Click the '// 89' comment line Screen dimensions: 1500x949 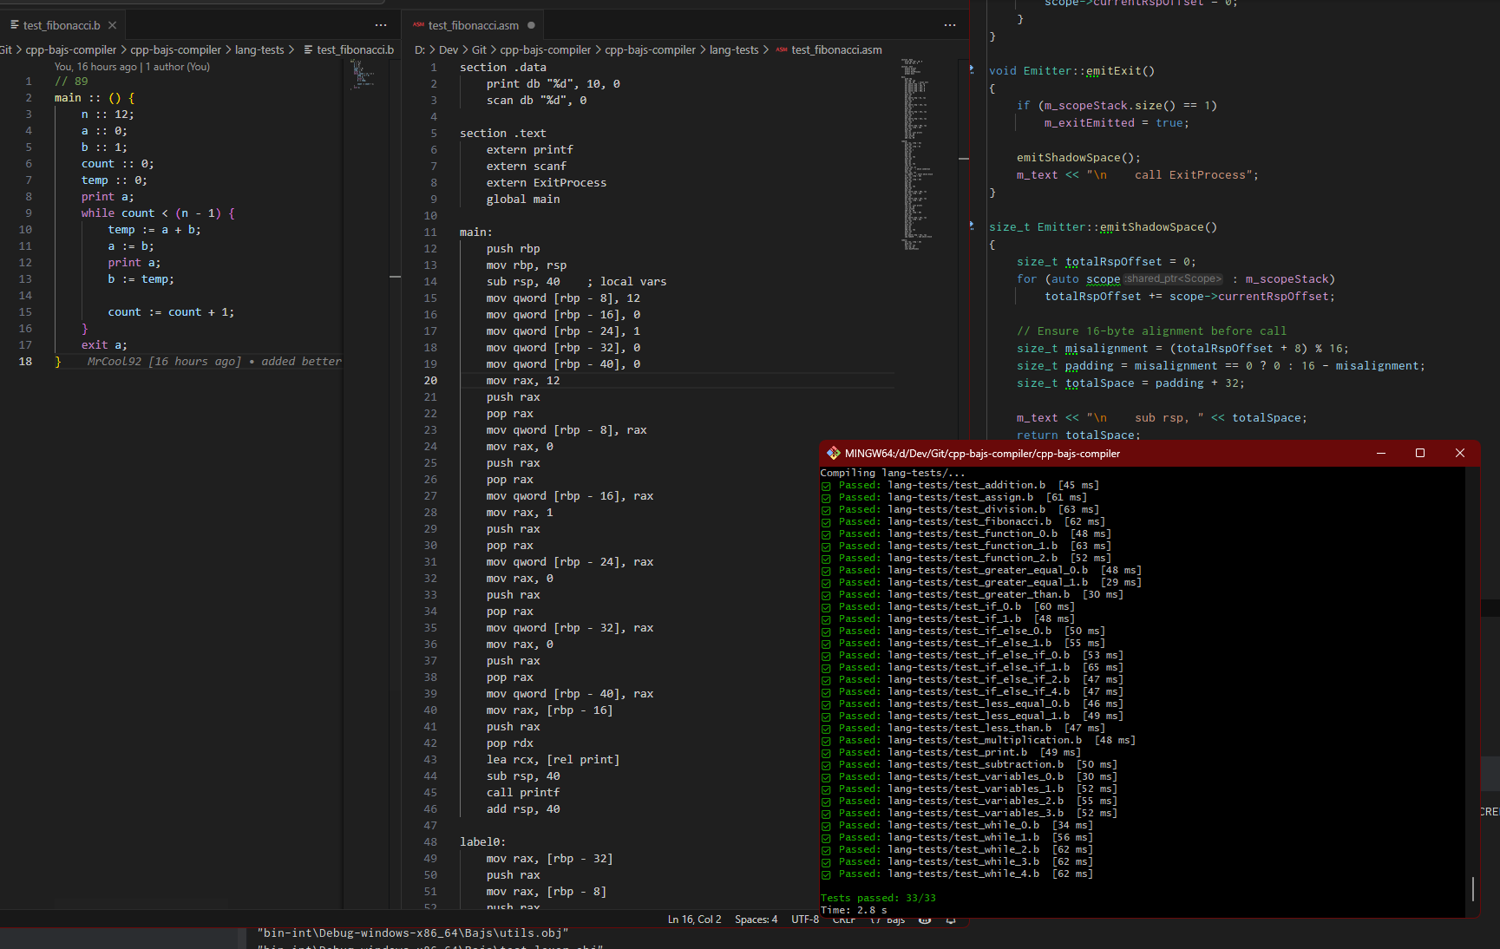click(x=71, y=82)
